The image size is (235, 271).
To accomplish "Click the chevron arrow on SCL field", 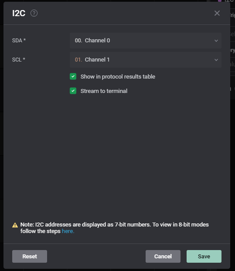I will tap(216, 60).
